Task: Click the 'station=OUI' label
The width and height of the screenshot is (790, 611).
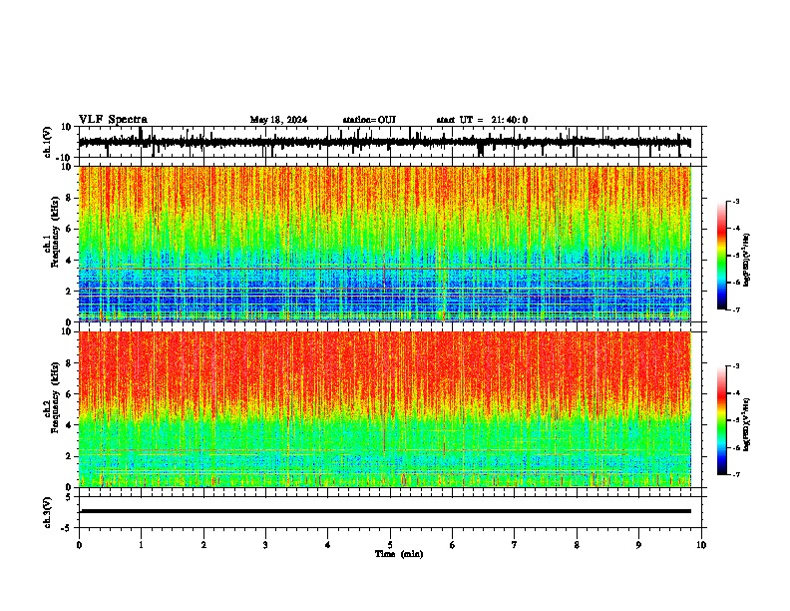Action: click(x=369, y=120)
